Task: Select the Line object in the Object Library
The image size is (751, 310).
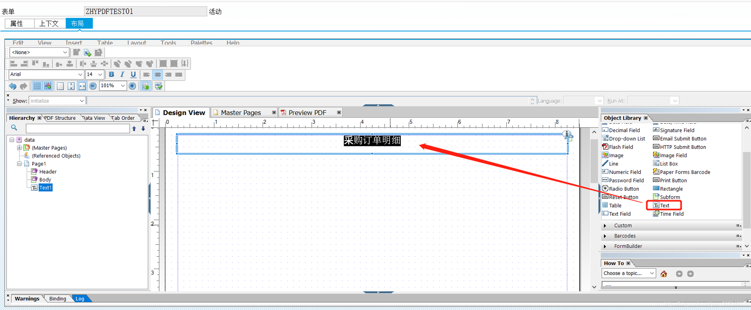Action: (613, 163)
